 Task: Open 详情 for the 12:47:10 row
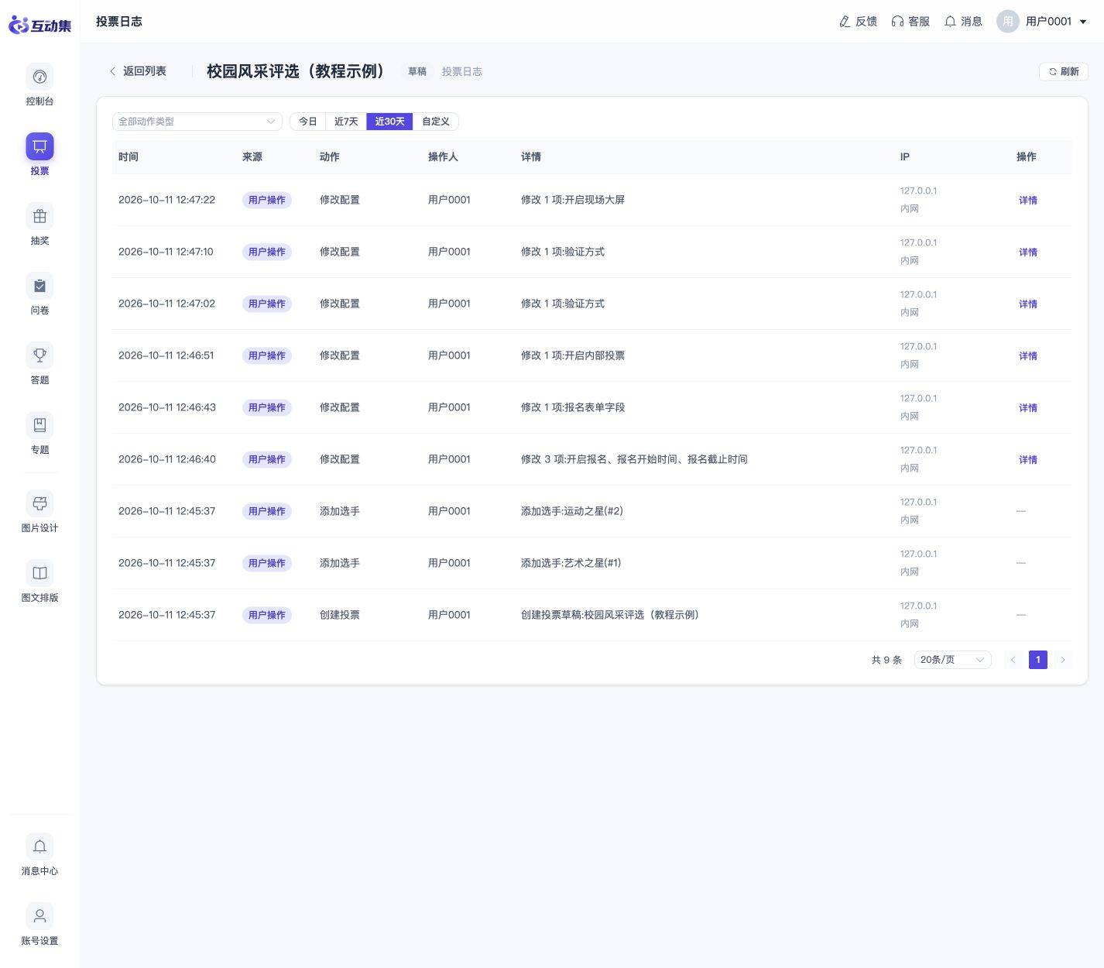(1028, 252)
